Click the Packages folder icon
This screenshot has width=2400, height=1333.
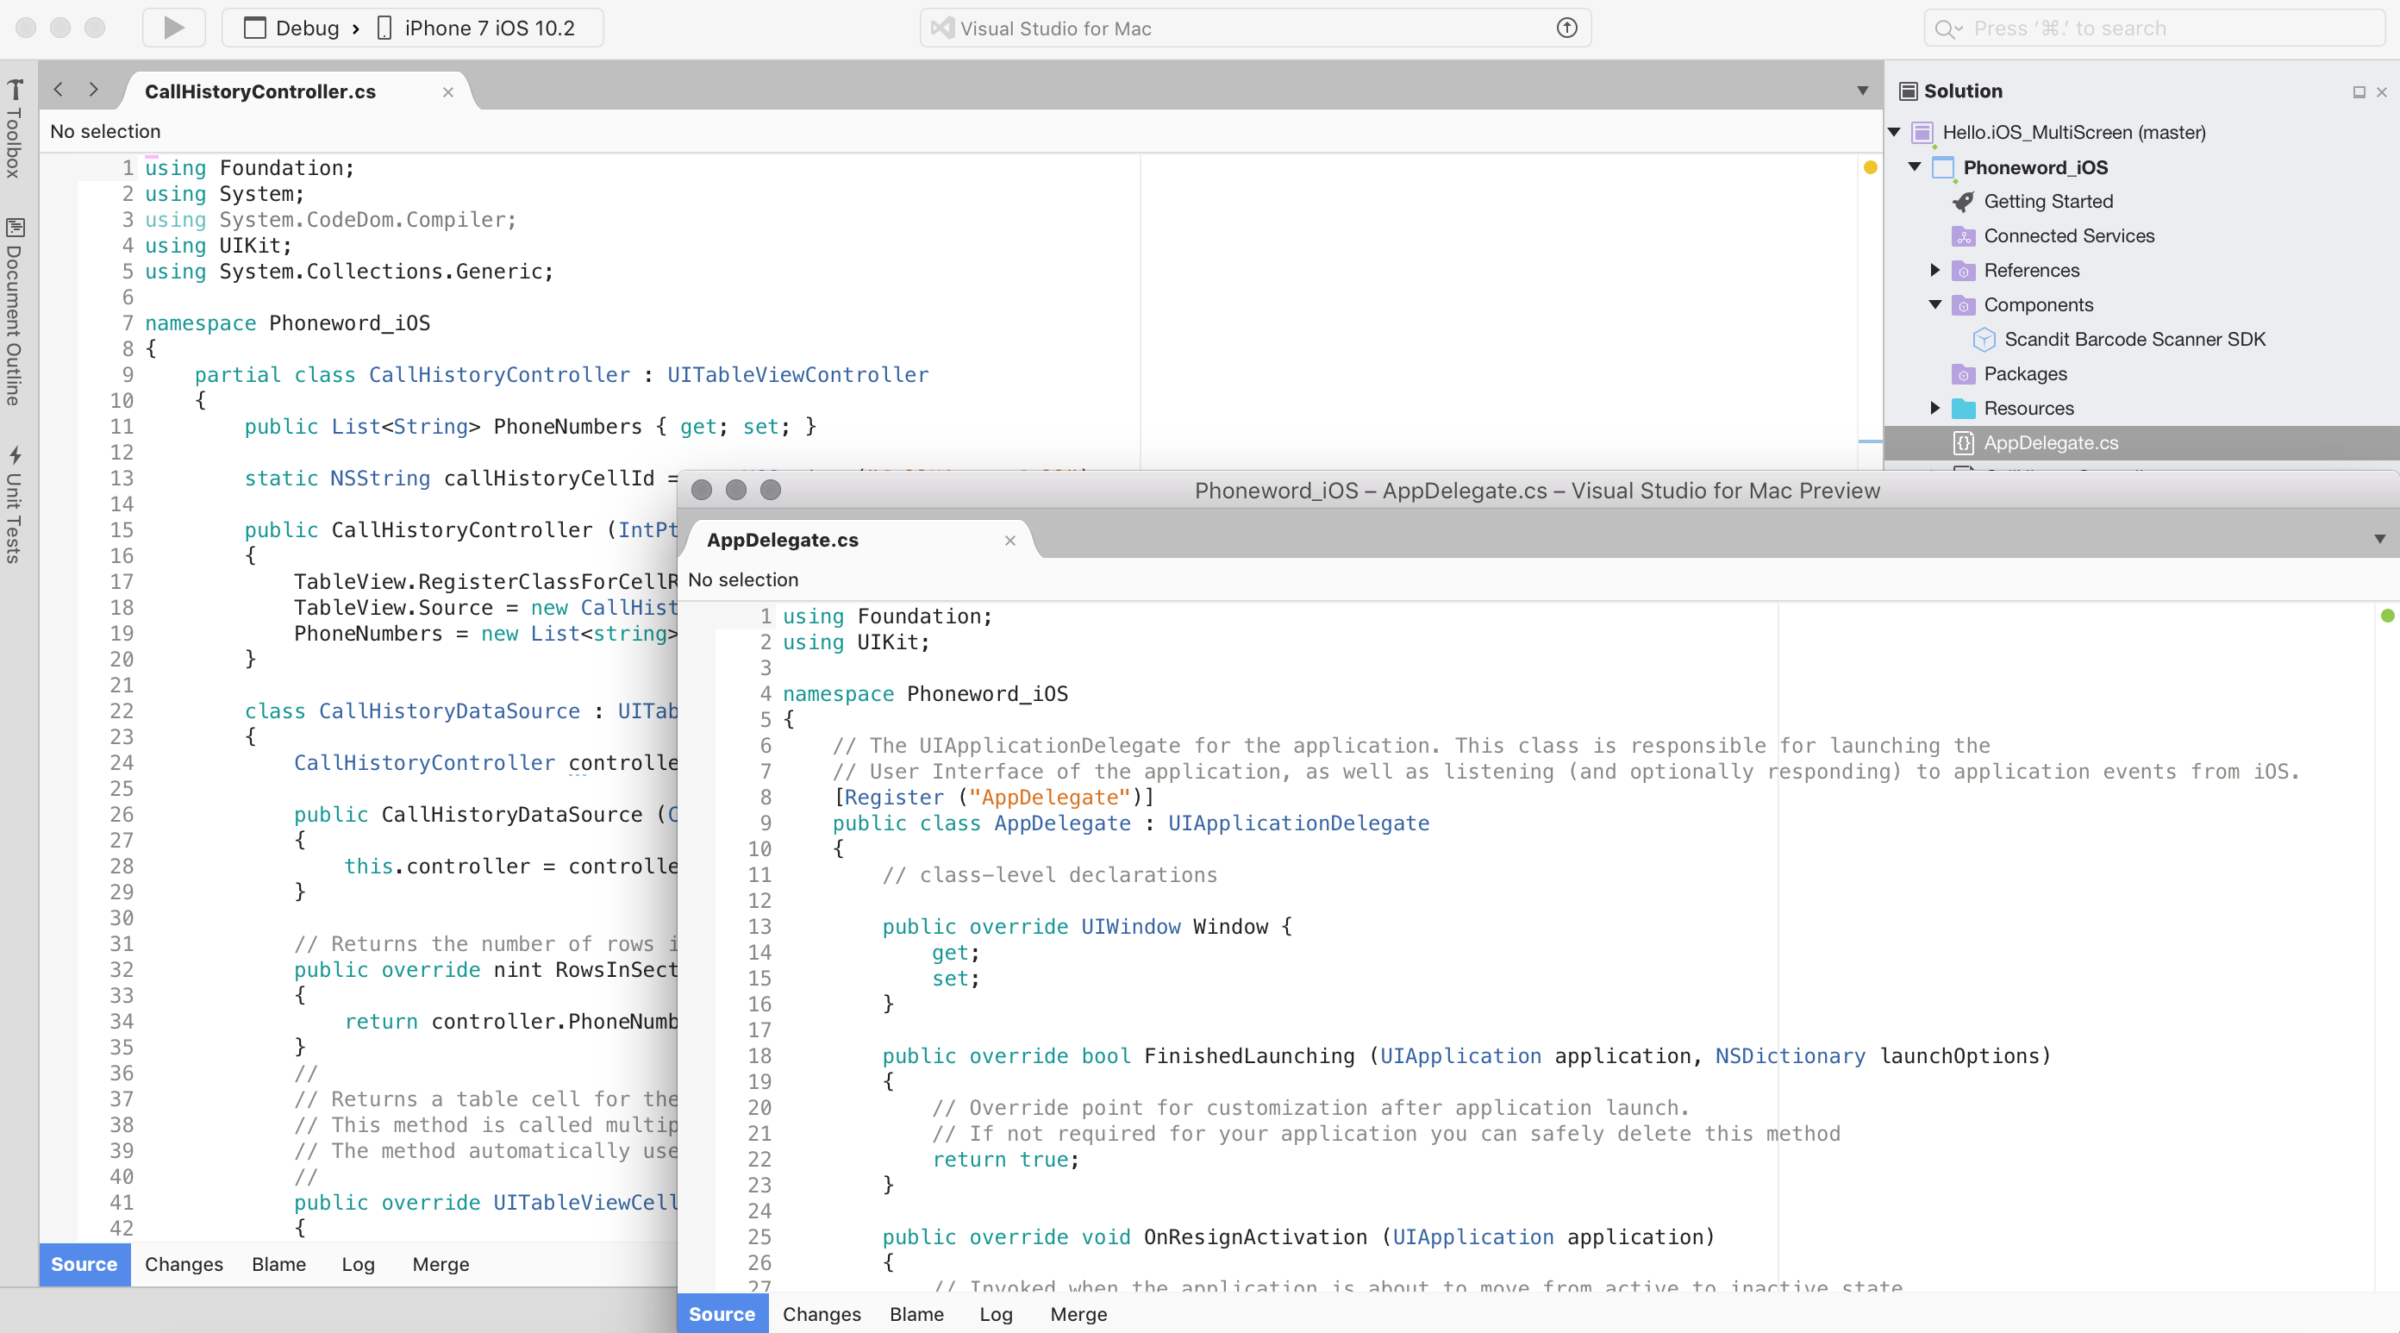coord(1963,374)
